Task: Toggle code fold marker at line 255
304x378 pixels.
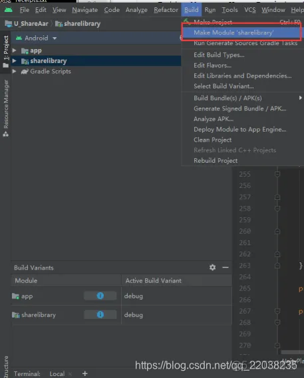Action: coord(277,174)
